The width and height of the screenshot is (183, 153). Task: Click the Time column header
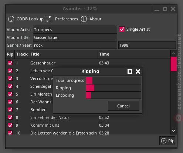[x=134, y=54]
